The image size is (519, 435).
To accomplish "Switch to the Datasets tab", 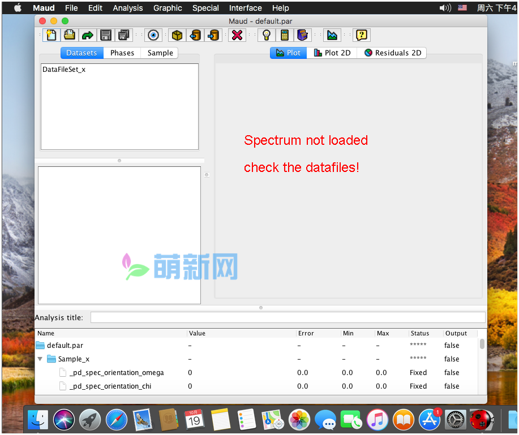I will [x=82, y=53].
